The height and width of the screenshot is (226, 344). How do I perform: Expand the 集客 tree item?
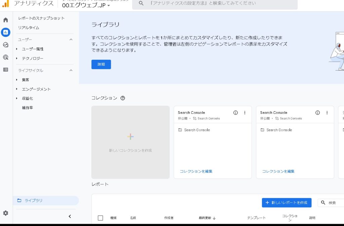[17, 80]
